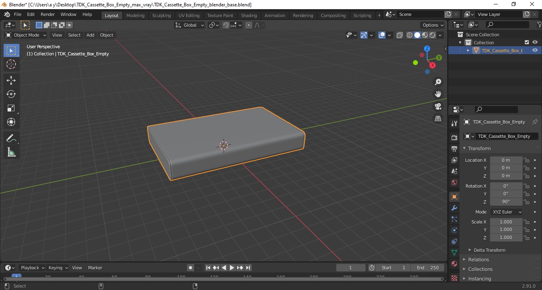Toggle proportional editing in header
Viewport: 542px width, 290px height.
(x=249, y=25)
